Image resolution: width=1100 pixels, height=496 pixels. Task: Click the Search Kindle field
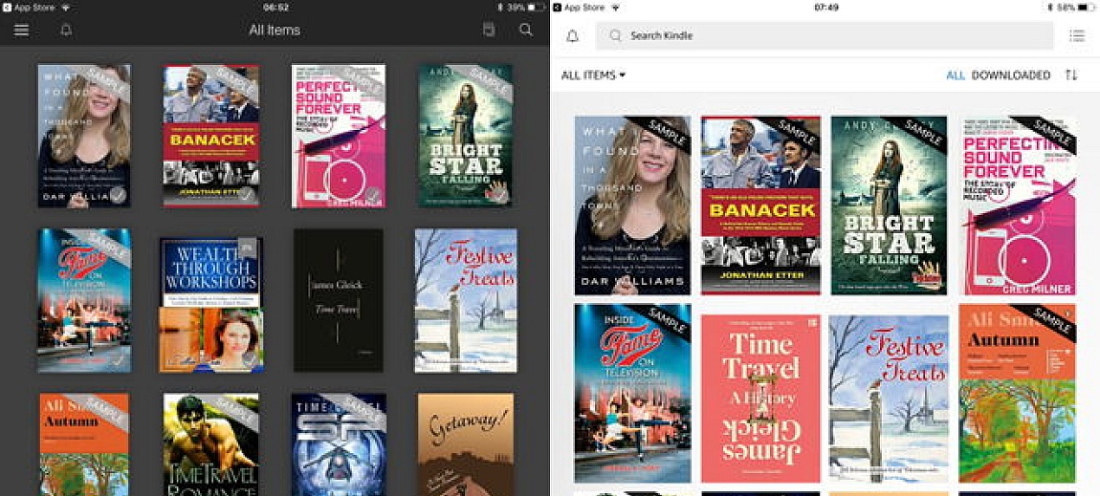click(x=825, y=35)
